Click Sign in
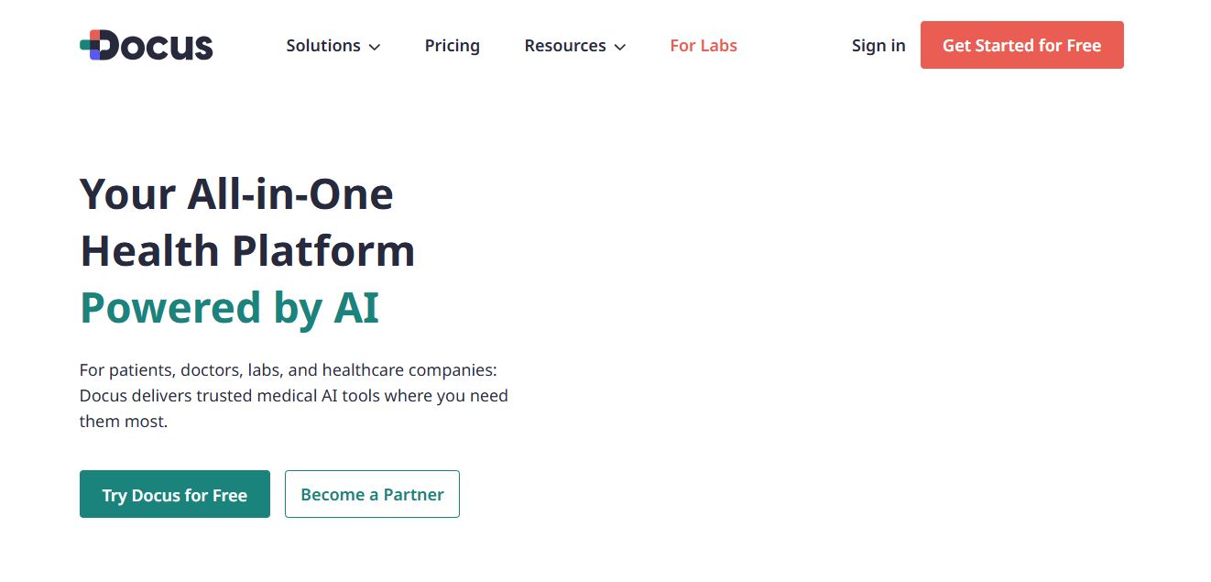Viewport: 1211px width, 582px height. [x=878, y=46]
